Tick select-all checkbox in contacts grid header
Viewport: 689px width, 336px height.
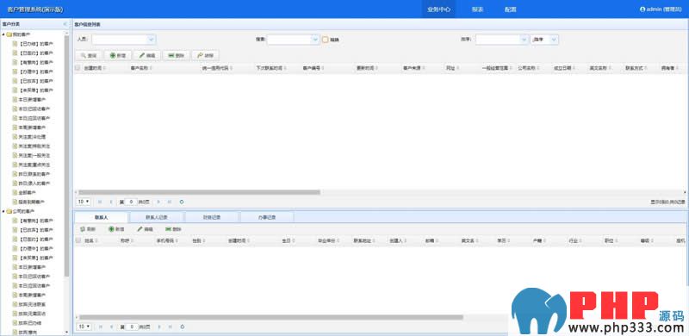78,240
